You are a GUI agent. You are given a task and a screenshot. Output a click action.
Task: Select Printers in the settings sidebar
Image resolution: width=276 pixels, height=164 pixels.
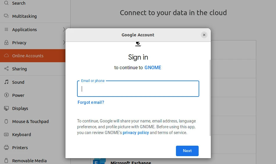coord(20,148)
